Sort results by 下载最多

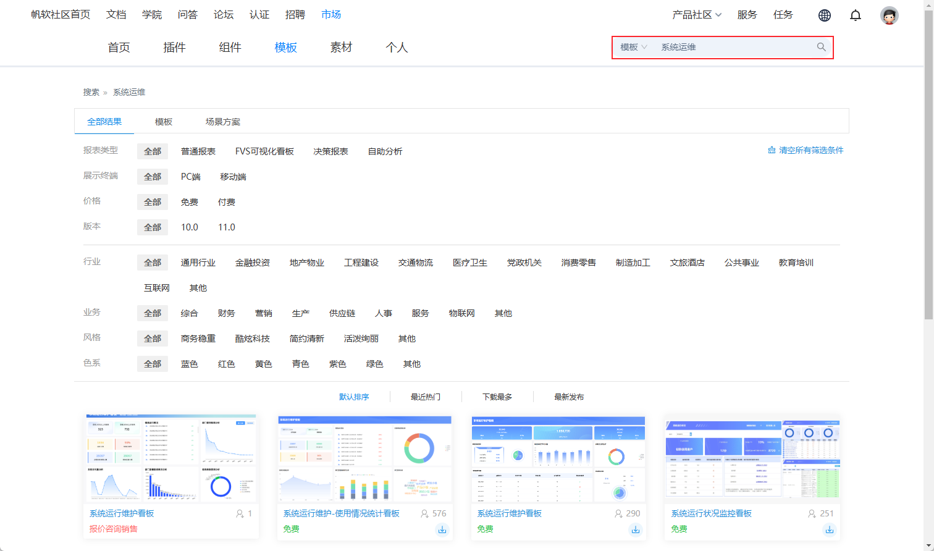pos(497,397)
